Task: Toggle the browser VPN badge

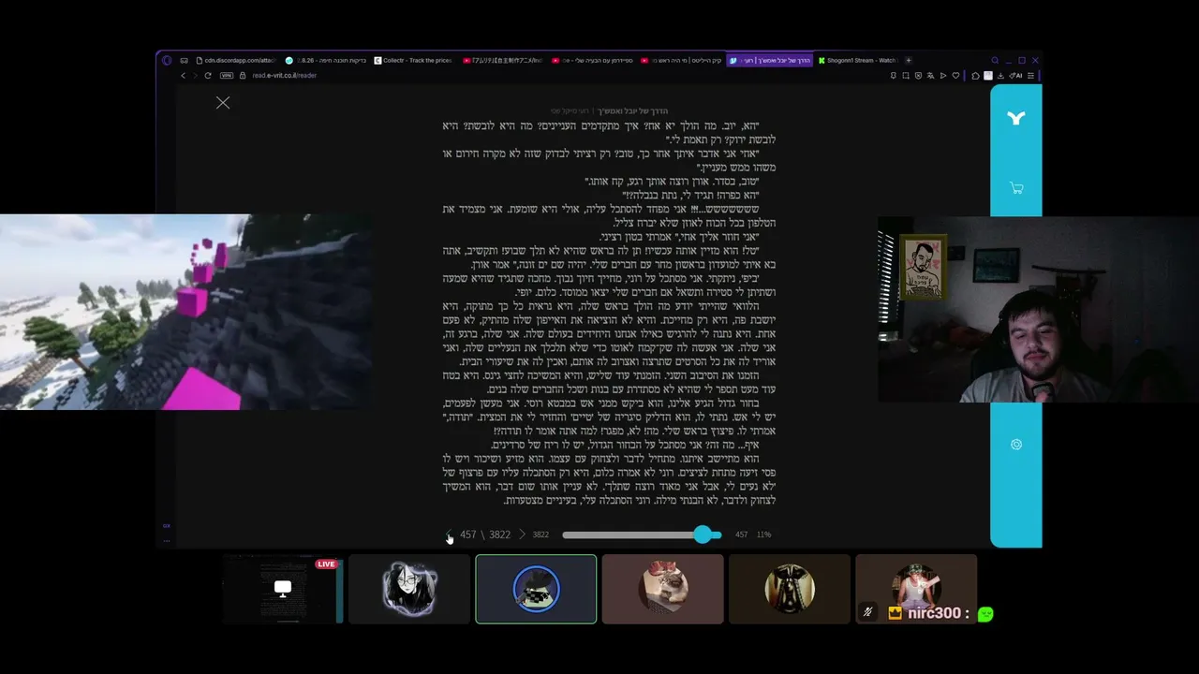Action: pos(226,75)
